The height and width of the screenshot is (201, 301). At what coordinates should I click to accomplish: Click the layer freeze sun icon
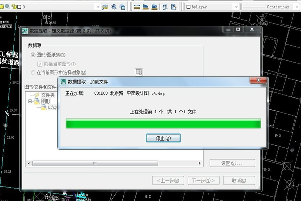click(2, 7)
